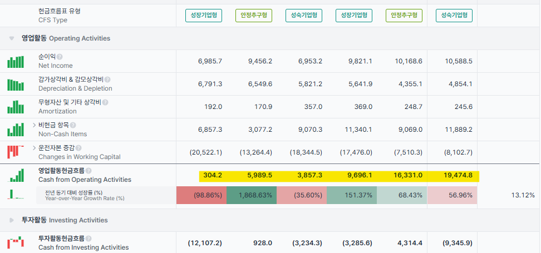541x253 pixels.
Task: Click the Cash from Investing Activities chart icon
Action: (x=16, y=242)
